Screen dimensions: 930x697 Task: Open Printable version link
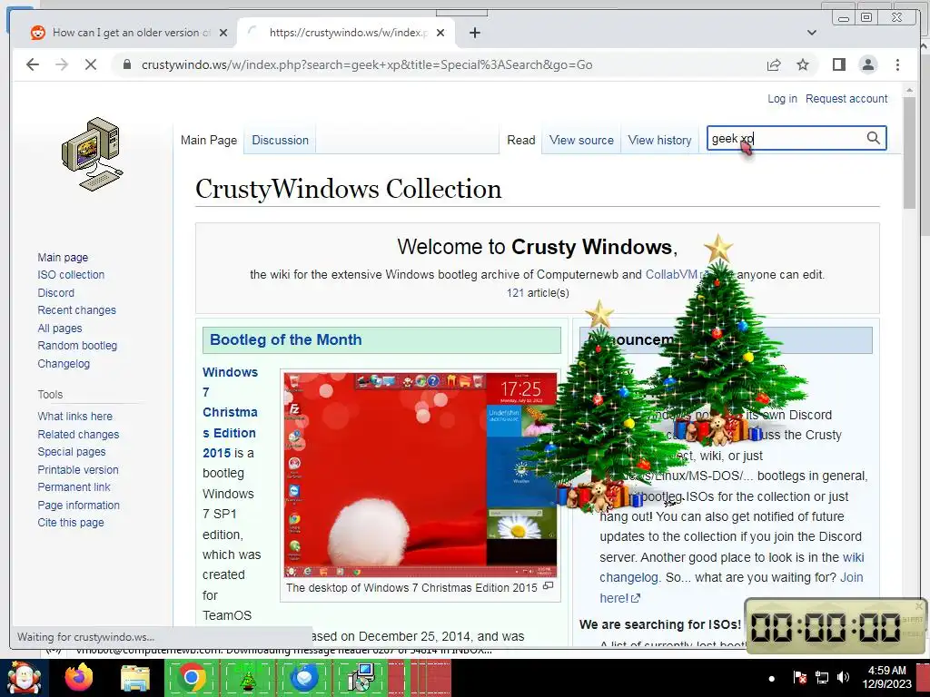78,469
